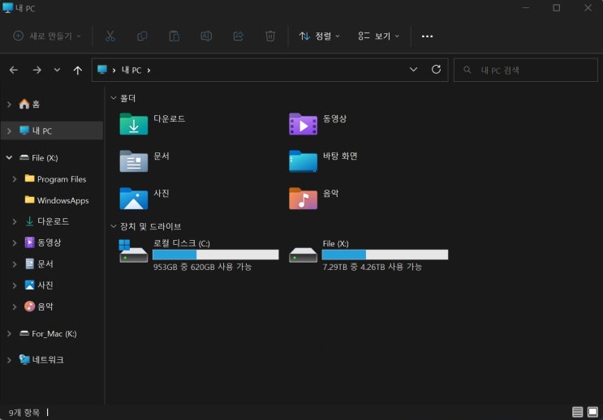
Task: Open recent locations dropdown arrow
Action: pyautogui.click(x=57, y=70)
